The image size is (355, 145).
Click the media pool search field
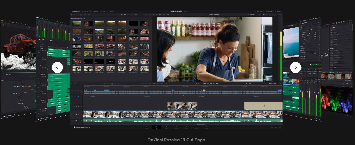[x=139, y=15]
